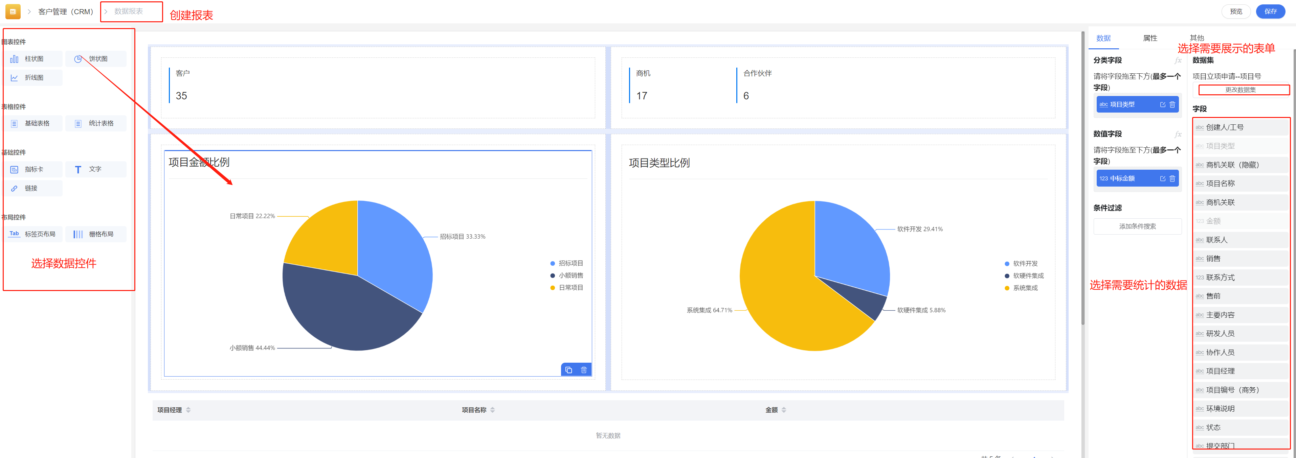The height and width of the screenshot is (458, 1296).
Task: Toggle 软件开发 legend entry
Action: click(1021, 263)
